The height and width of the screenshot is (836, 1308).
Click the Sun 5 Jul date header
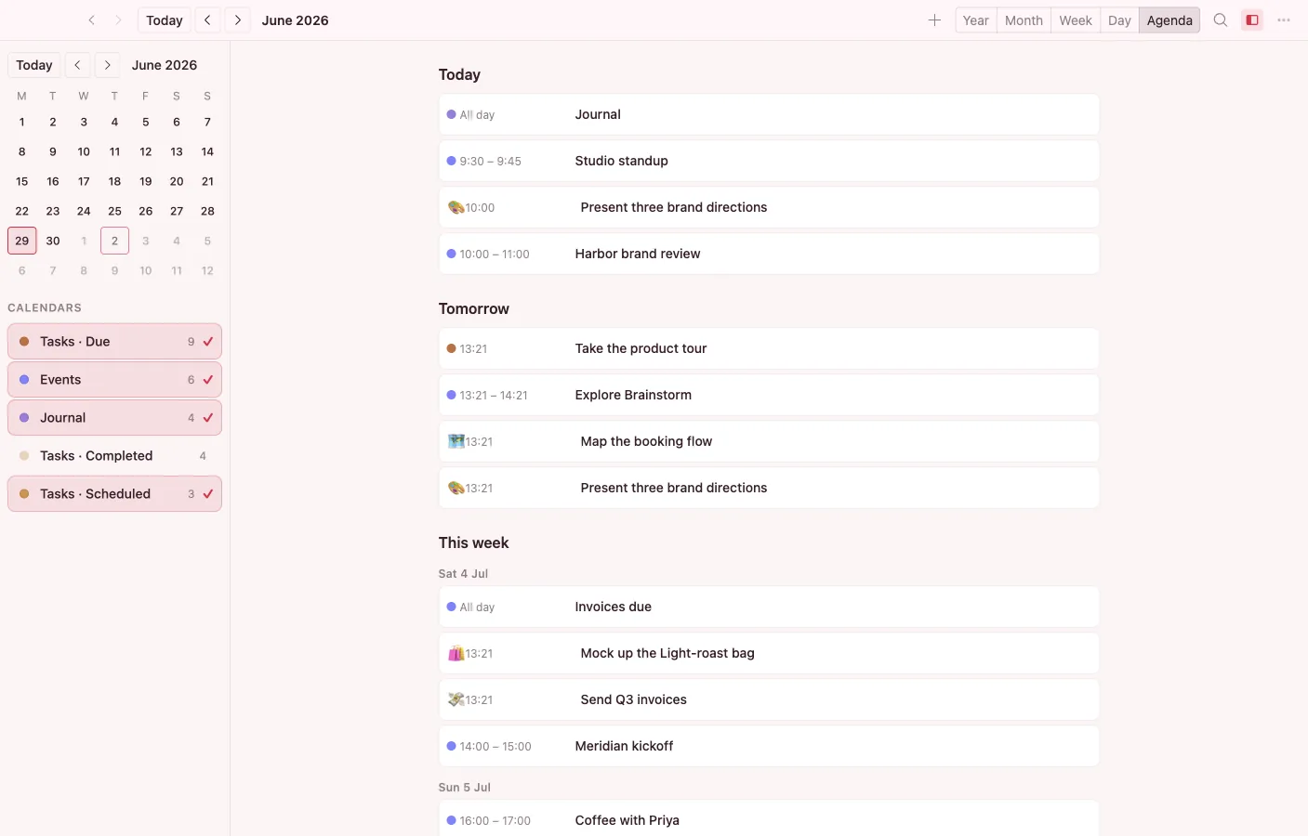tap(465, 788)
